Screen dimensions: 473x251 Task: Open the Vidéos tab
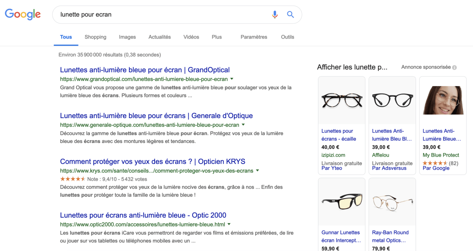click(x=191, y=37)
